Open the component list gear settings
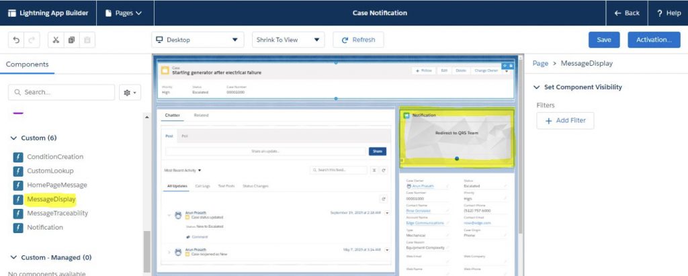The height and width of the screenshot is (276, 688). [130, 93]
